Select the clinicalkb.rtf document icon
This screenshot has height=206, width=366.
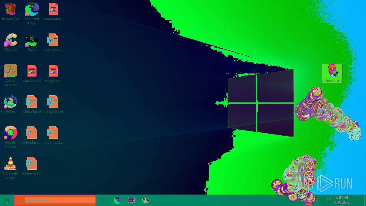click(x=32, y=104)
